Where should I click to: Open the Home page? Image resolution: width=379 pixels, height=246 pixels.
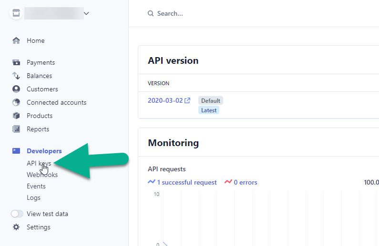(x=36, y=40)
